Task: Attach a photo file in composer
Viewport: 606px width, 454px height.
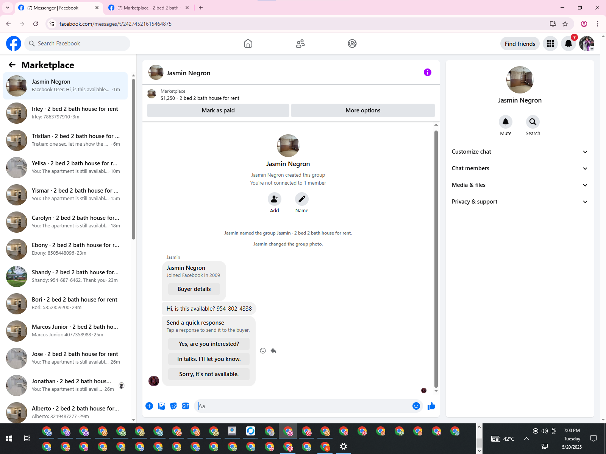Action: click(x=161, y=406)
